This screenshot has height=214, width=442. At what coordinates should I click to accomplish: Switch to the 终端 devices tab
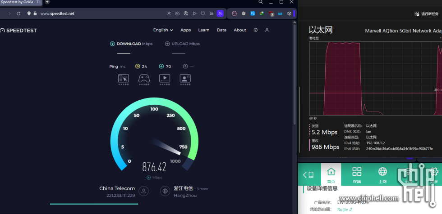(x=357, y=175)
